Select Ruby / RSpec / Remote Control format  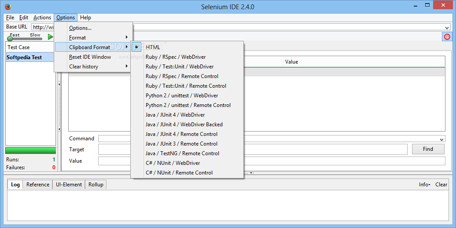[187, 76]
